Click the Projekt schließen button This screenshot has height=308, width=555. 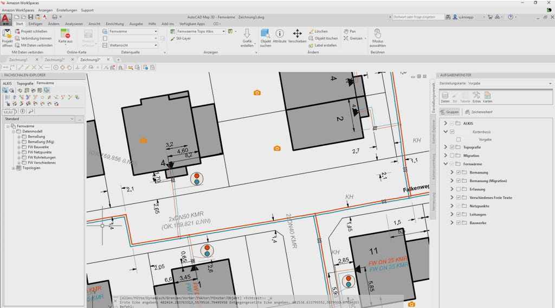coord(34,31)
